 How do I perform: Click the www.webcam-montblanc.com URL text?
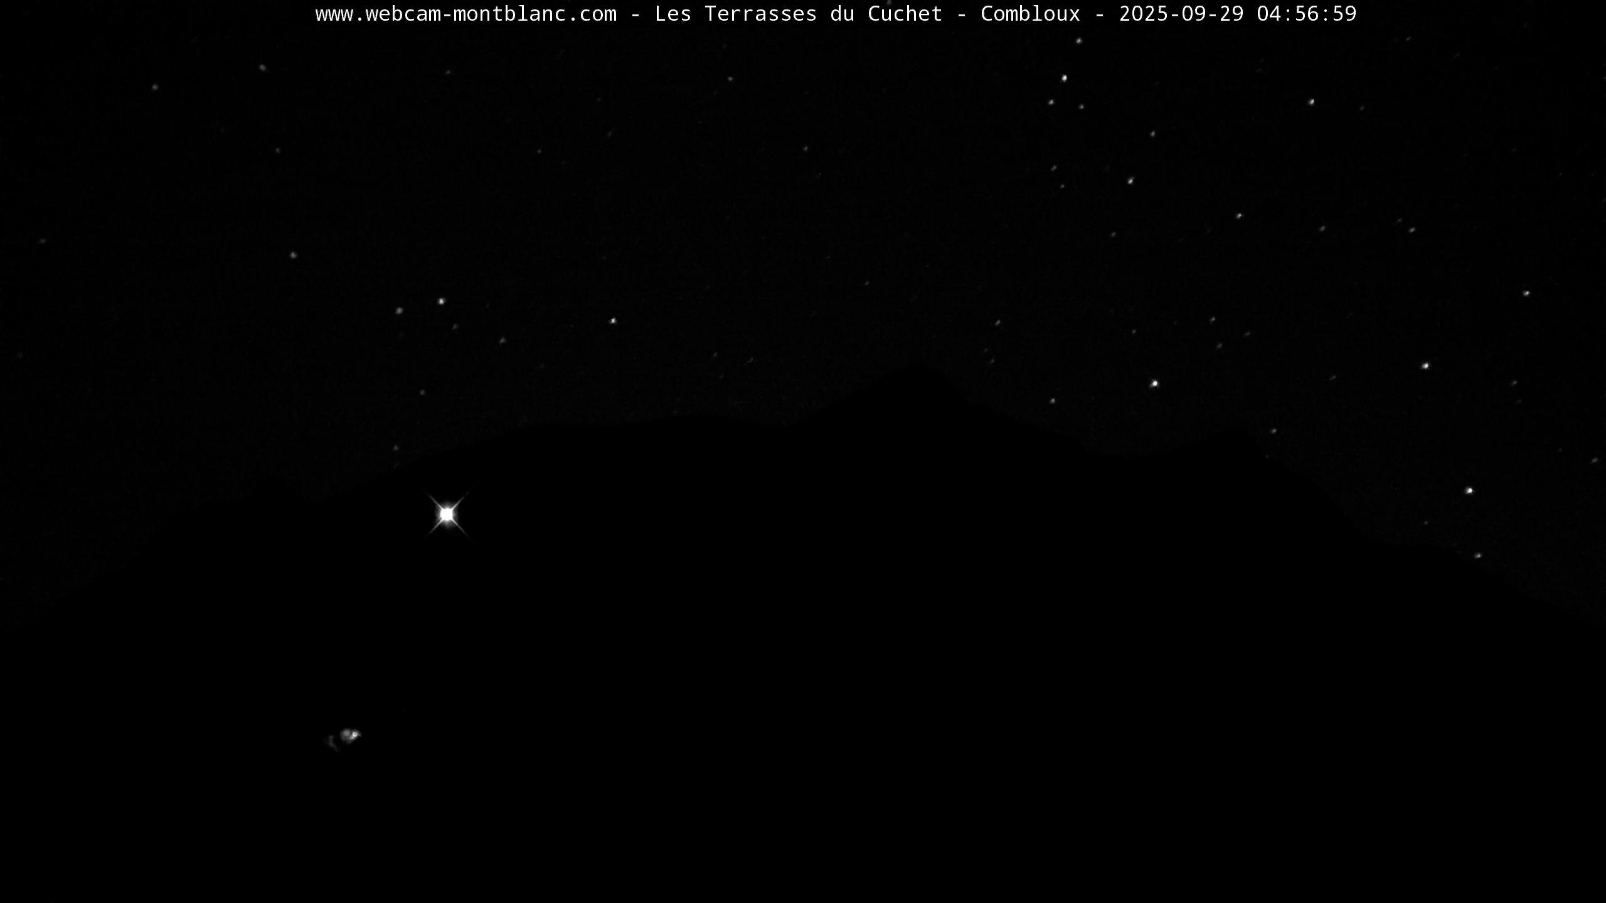tap(465, 14)
